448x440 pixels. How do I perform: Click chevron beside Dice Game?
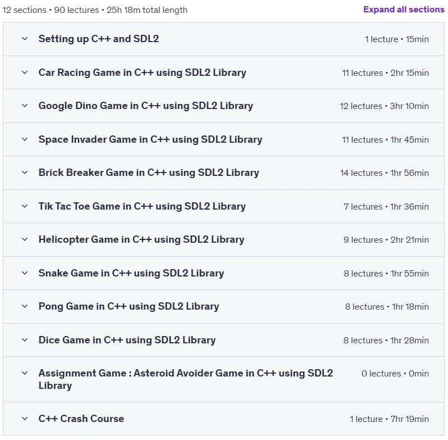[x=25, y=340]
